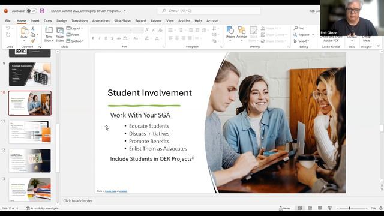Viewport: 384px width, 216px height.
Task: Select slide 9 thumbnail
Action: coord(30,74)
